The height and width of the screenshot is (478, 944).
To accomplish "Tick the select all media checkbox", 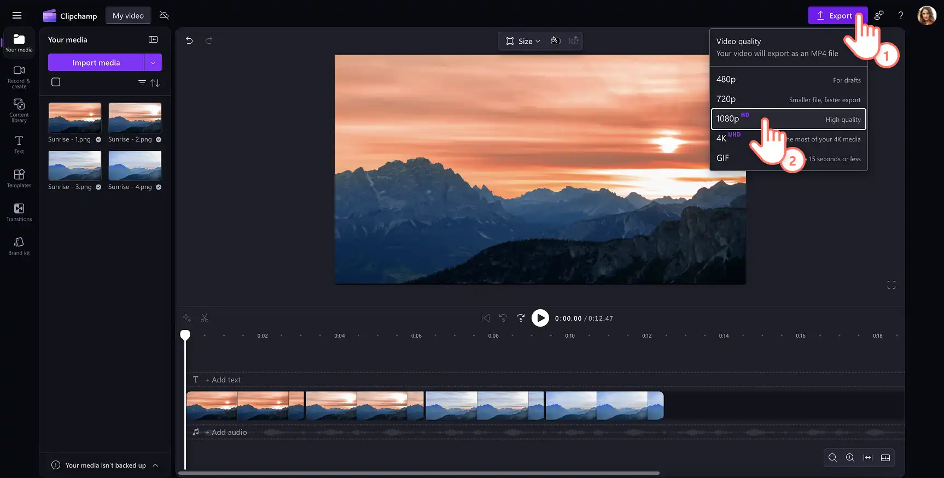I will [56, 82].
